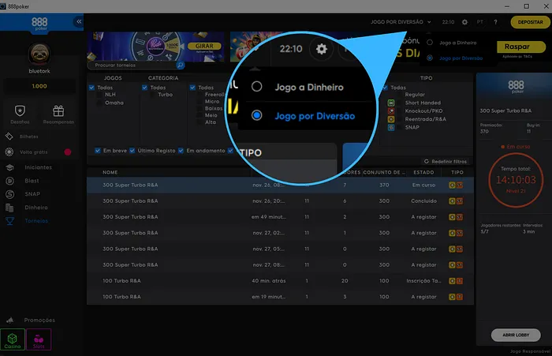Viewport: 552px width, 356px height.
Task: Click the DEPOSITAR button
Action: tap(530, 22)
